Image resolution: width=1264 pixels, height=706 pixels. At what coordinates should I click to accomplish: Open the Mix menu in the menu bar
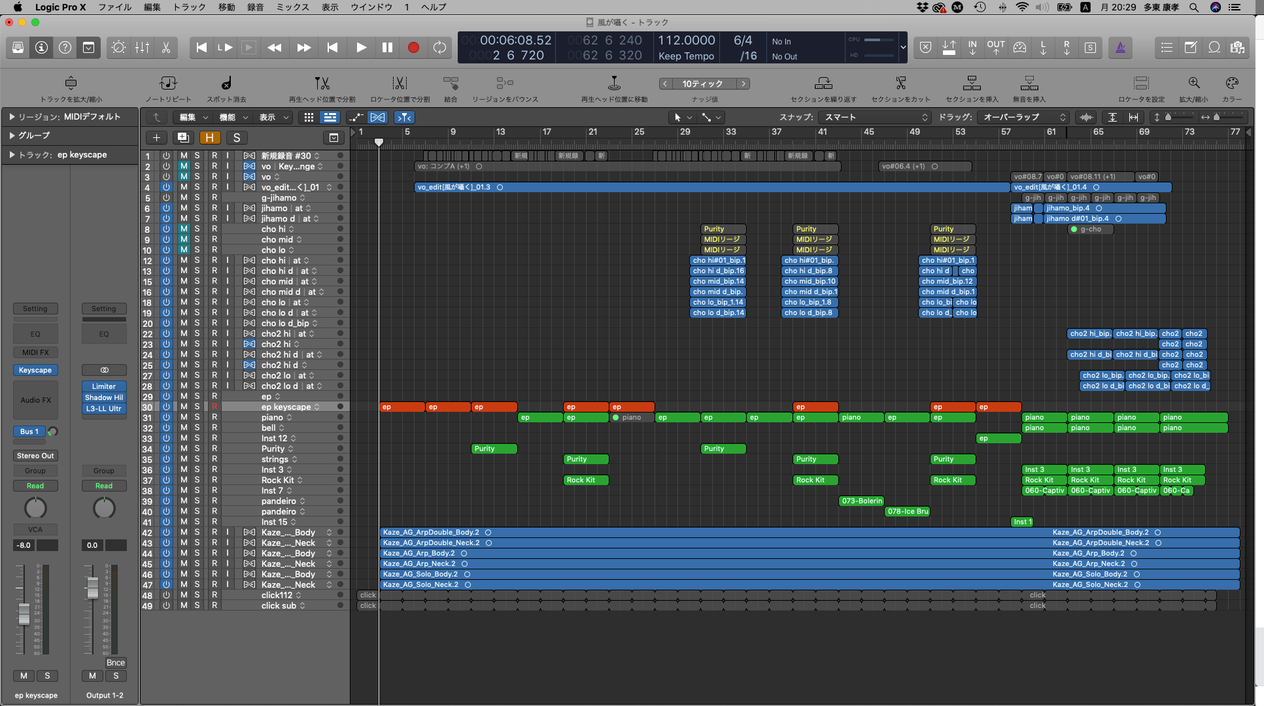(292, 7)
